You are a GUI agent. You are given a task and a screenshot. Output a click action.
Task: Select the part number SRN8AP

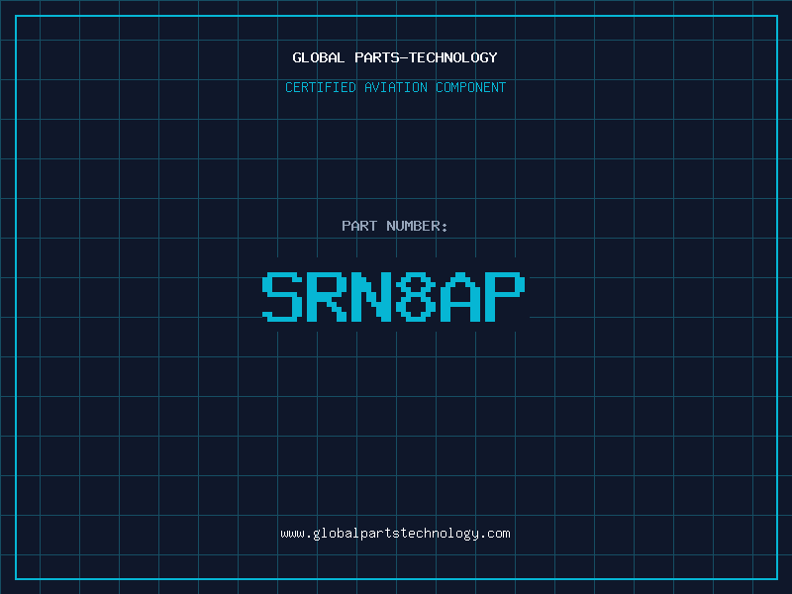tap(394, 296)
